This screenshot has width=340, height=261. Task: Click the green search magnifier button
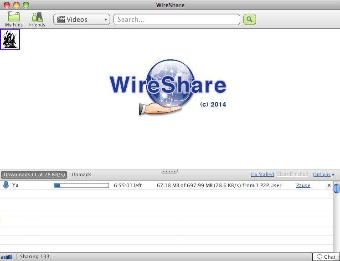[x=250, y=20]
